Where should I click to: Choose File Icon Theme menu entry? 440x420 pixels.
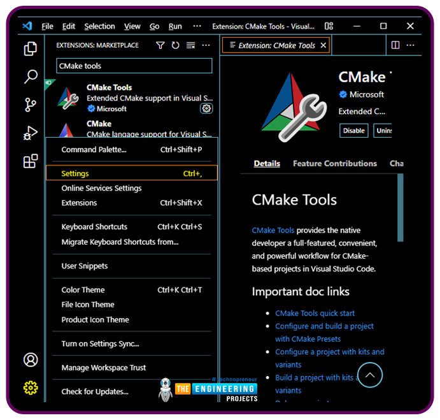click(x=132, y=305)
